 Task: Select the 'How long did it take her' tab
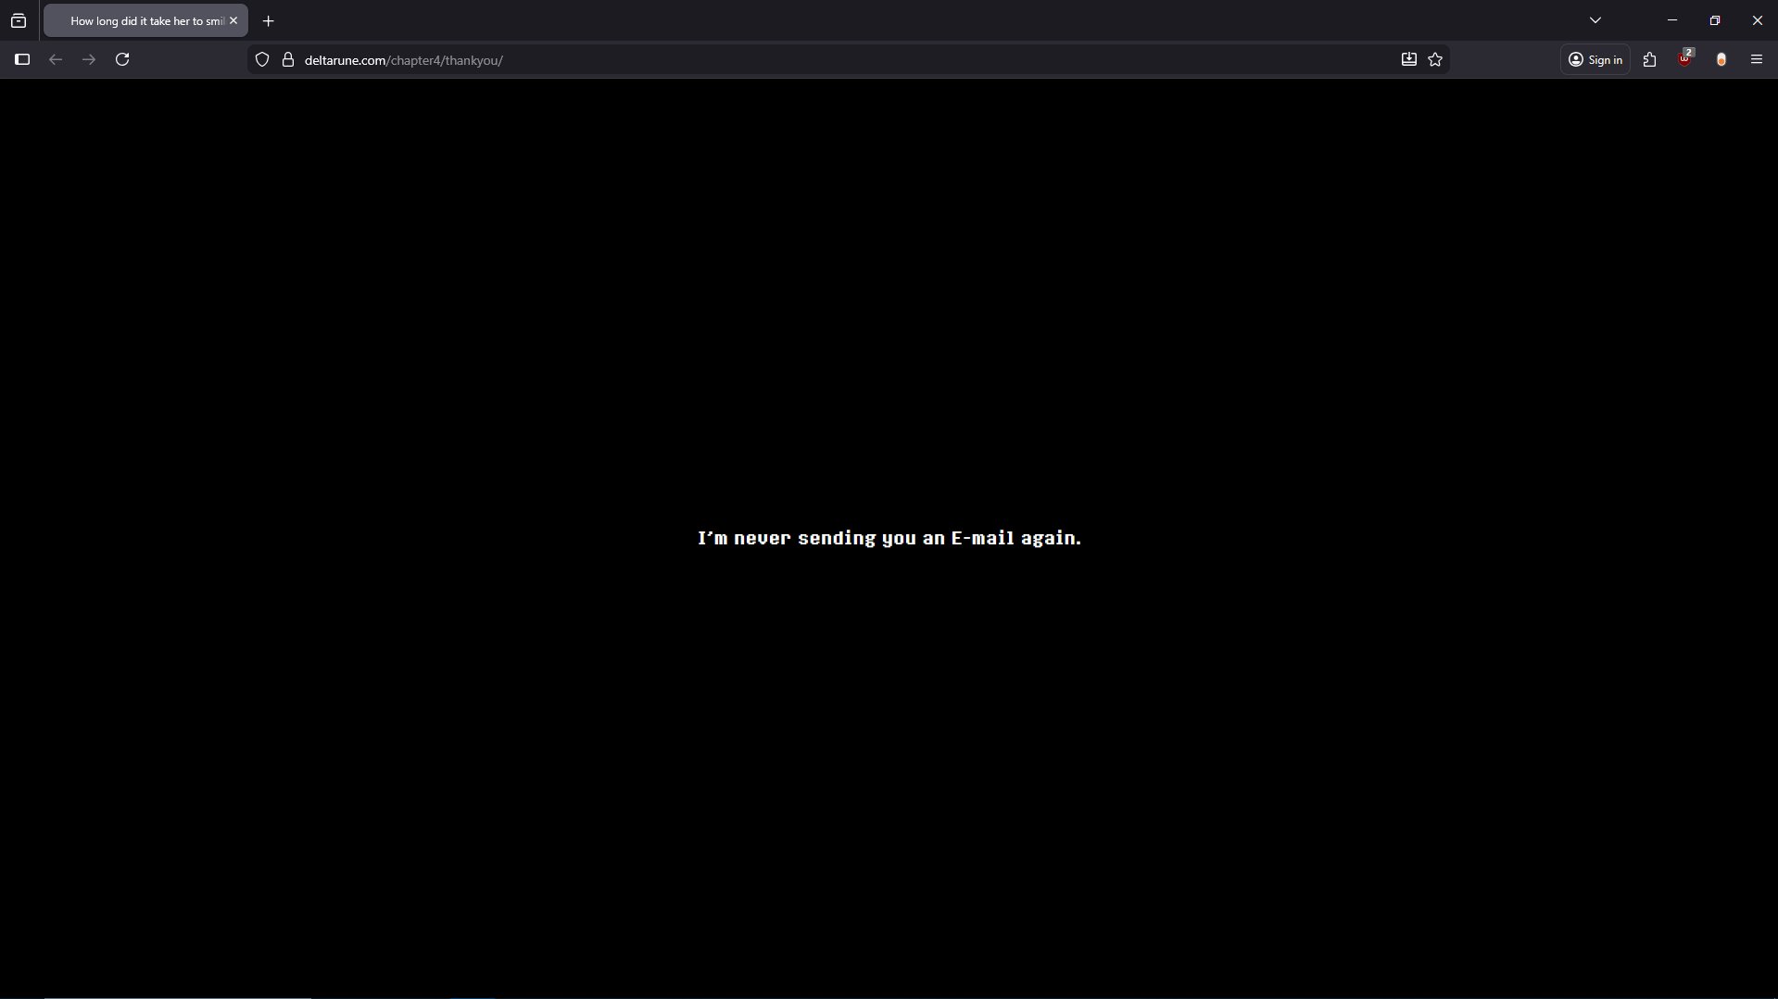pyautogui.click(x=145, y=20)
